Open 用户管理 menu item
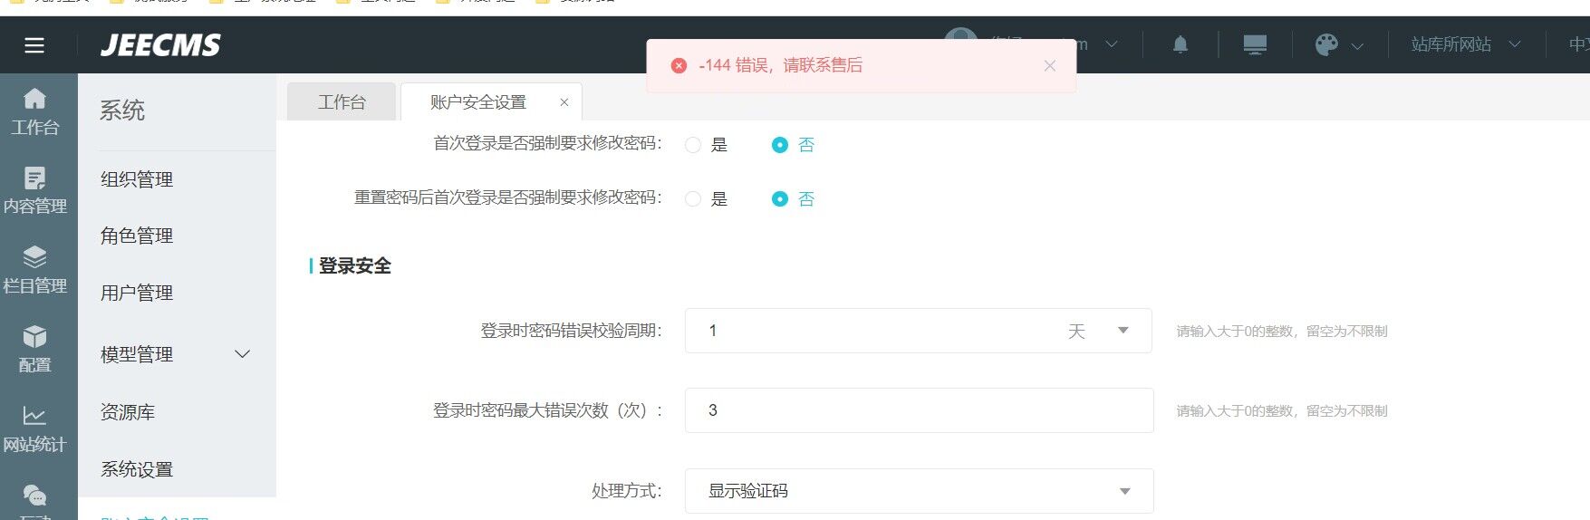 pos(137,293)
